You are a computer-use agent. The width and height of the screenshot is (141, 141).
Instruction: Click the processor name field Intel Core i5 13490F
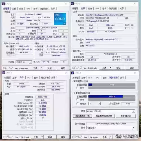click(33, 14)
